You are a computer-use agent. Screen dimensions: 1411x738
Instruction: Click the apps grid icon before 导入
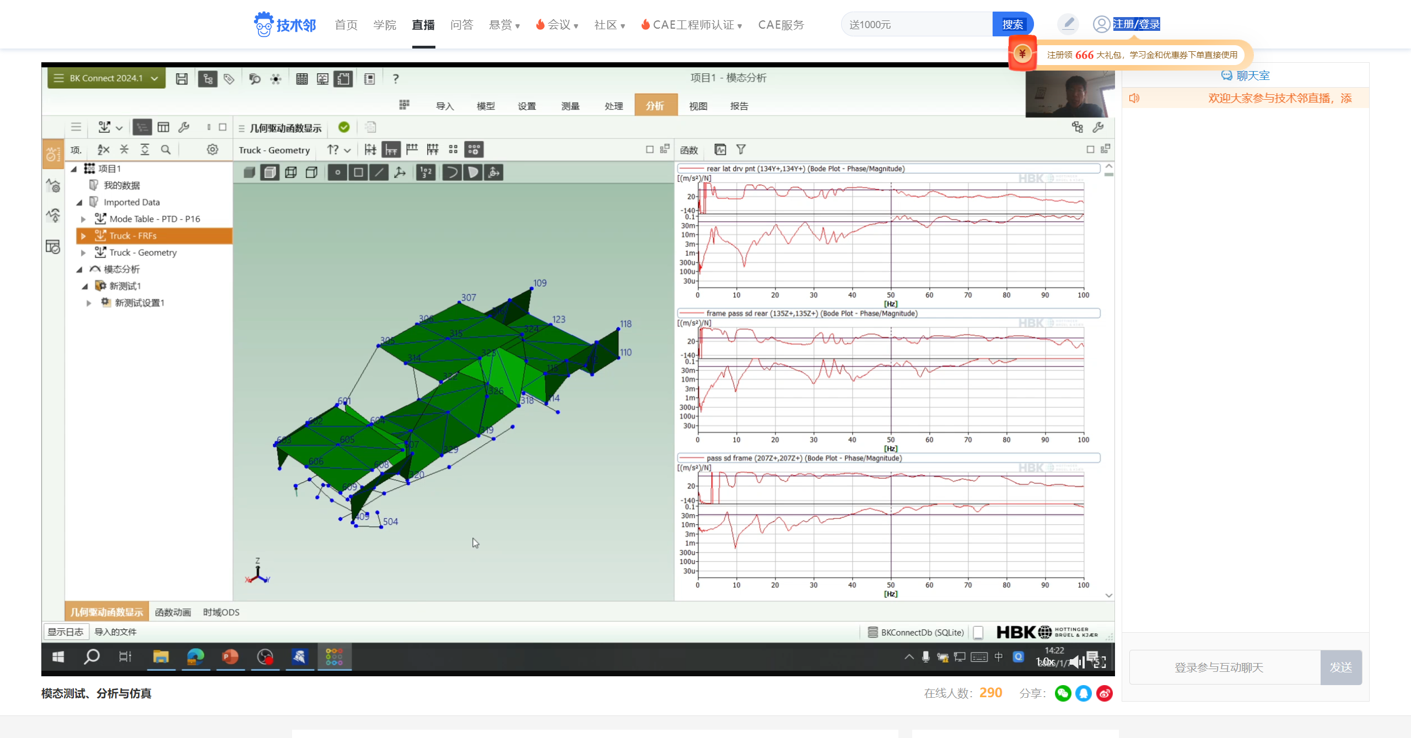coord(404,105)
